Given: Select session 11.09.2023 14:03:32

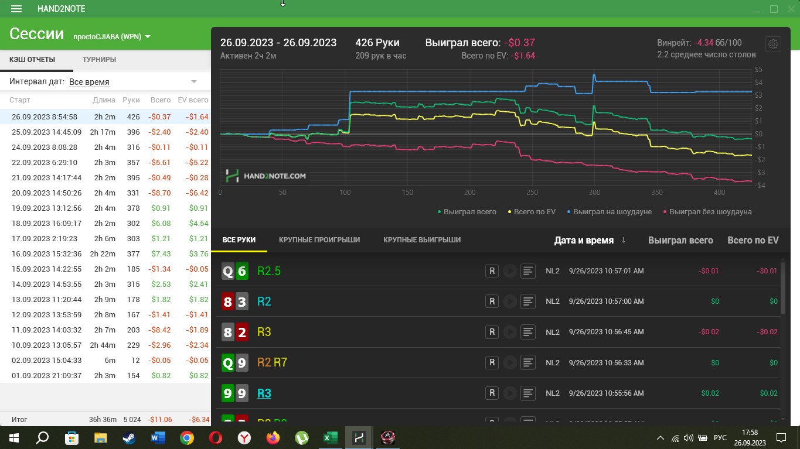Looking at the screenshot, I should click(105, 330).
